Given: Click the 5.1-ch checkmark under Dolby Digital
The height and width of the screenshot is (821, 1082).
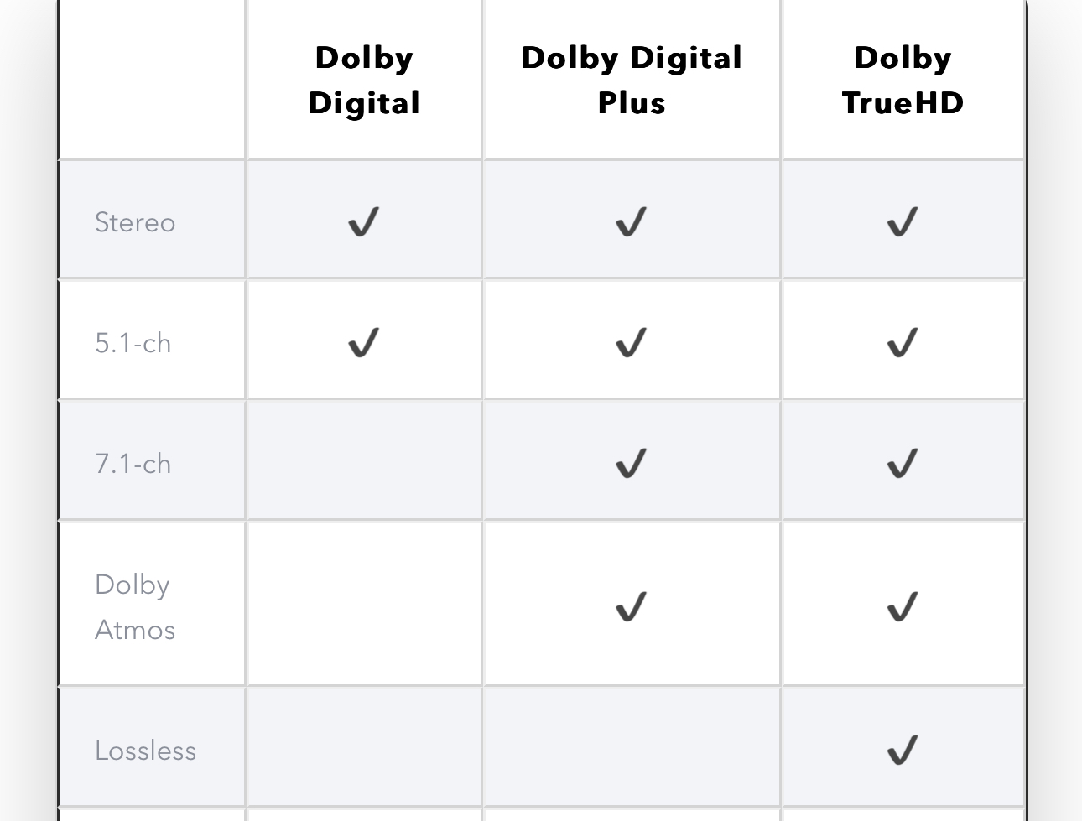Looking at the screenshot, I should click(364, 342).
